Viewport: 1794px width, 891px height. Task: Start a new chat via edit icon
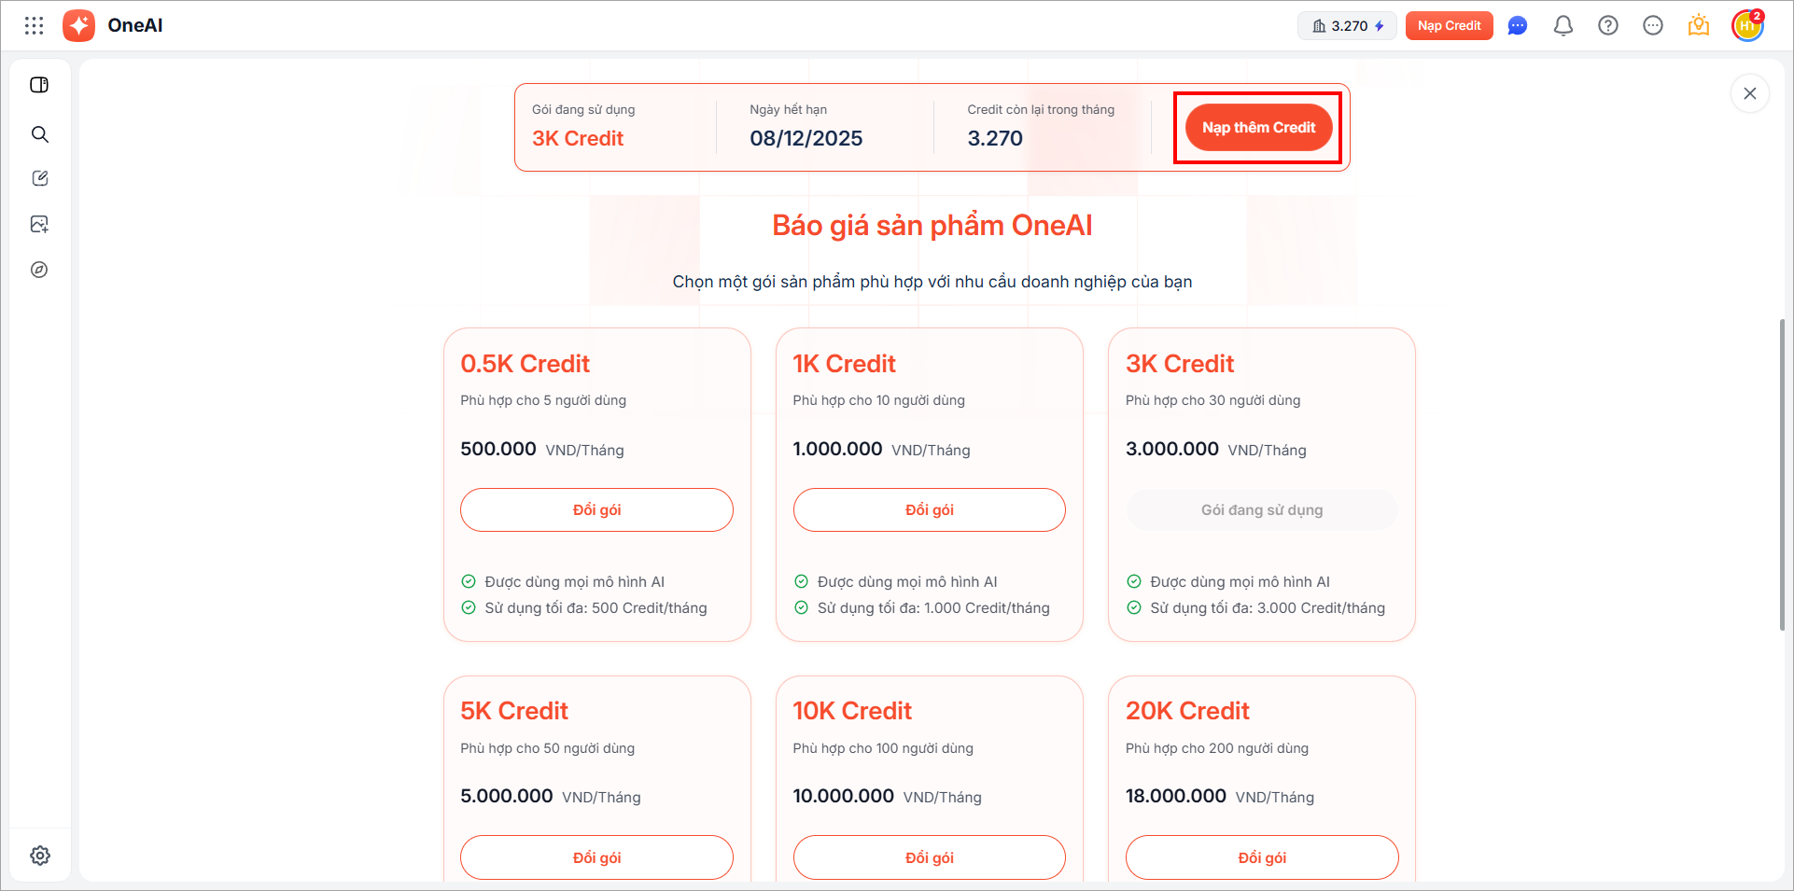pyautogui.click(x=39, y=178)
